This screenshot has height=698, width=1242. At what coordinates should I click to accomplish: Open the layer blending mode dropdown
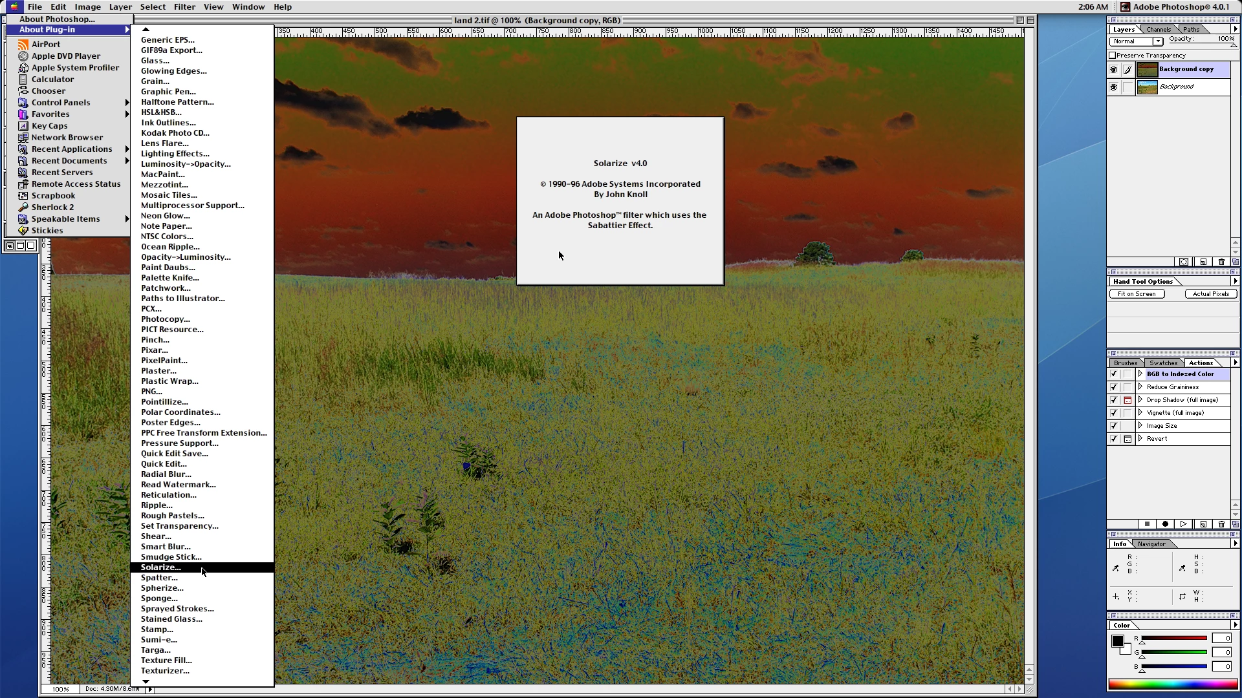1137,41
